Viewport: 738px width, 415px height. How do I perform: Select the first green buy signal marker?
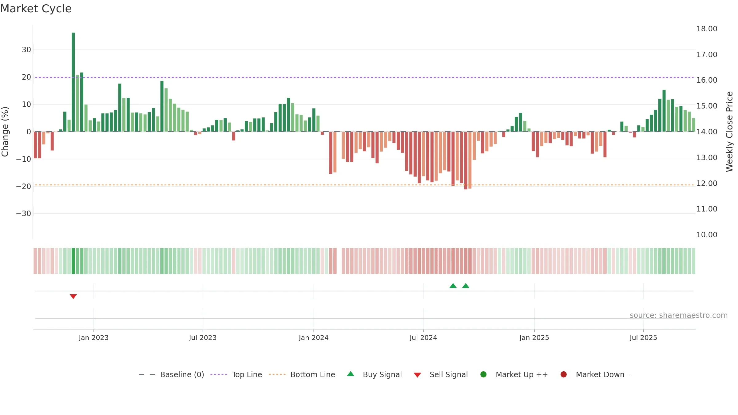(453, 286)
